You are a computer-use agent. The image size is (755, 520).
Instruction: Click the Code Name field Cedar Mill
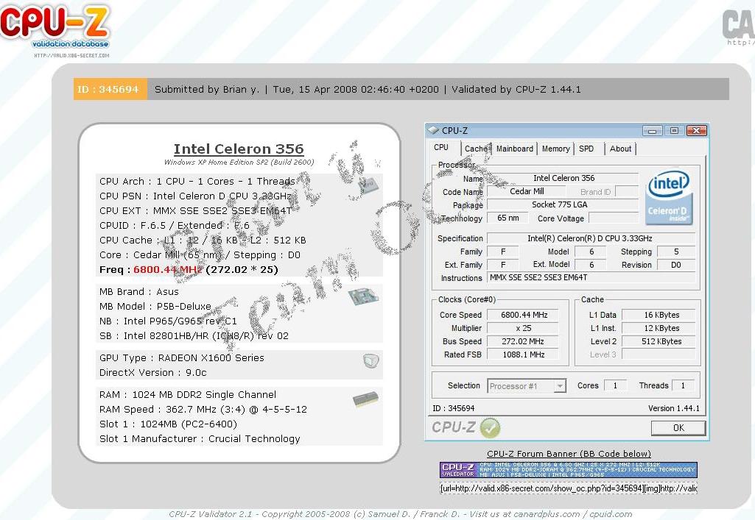click(526, 191)
